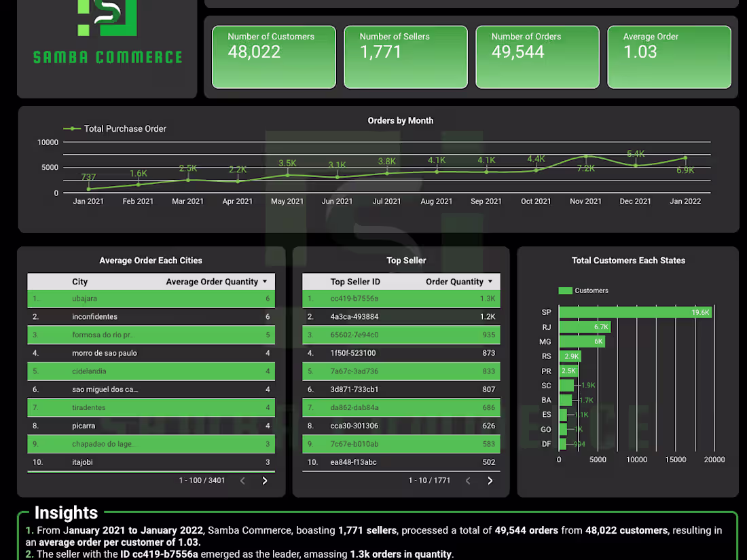This screenshot has width=747, height=560.
Task: Select seller 3d871-733cb1 row
Action: [x=401, y=390]
